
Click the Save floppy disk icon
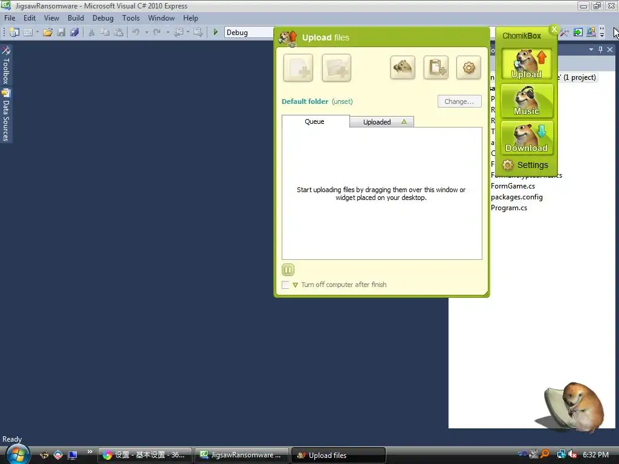tap(61, 33)
